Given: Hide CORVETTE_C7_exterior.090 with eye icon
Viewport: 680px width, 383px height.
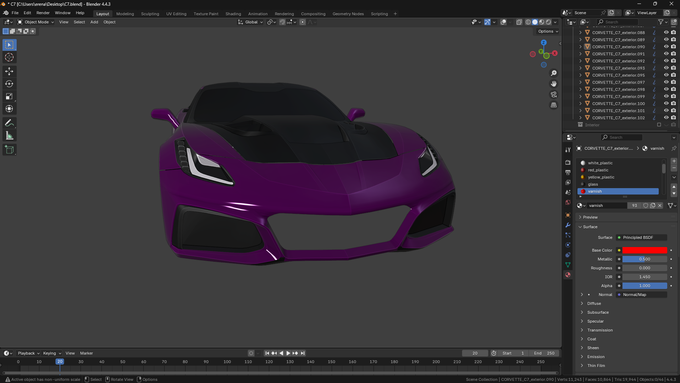Looking at the screenshot, I should pyautogui.click(x=666, y=46).
